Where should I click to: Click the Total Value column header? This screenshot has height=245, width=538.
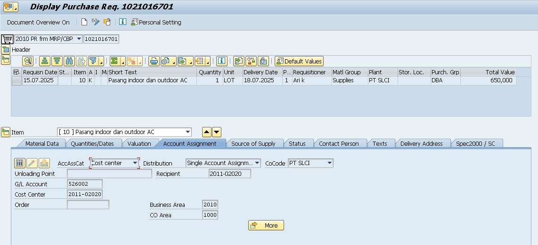click(488, 72)
